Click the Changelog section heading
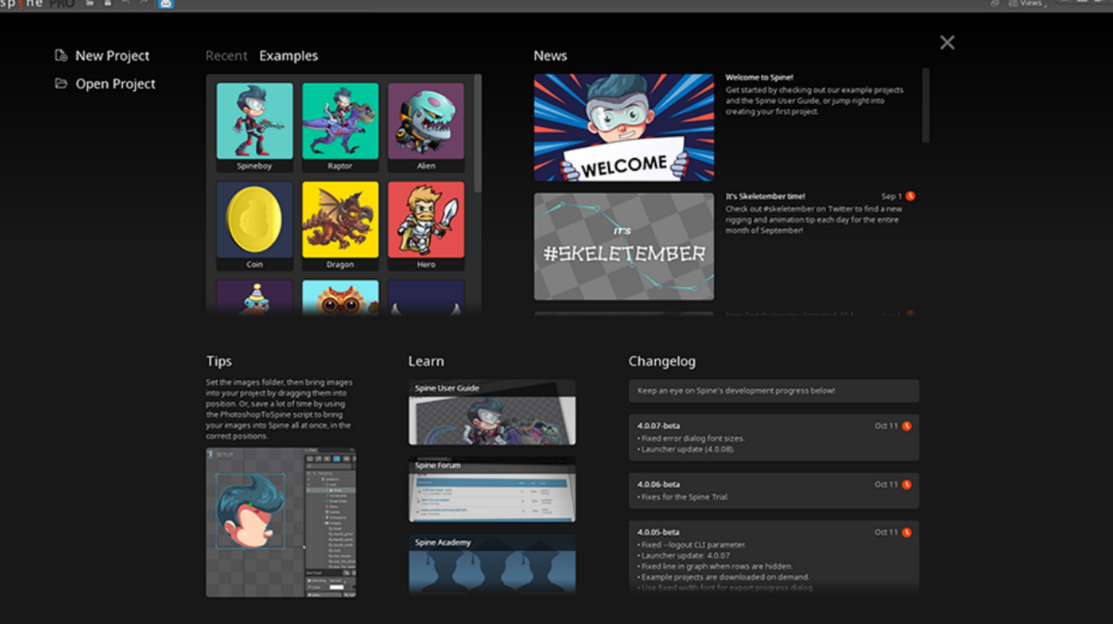The height and width of the screenshot is (624, 1113). point(662,361)
